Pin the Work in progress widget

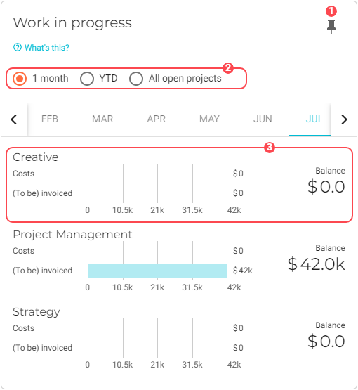331,27
